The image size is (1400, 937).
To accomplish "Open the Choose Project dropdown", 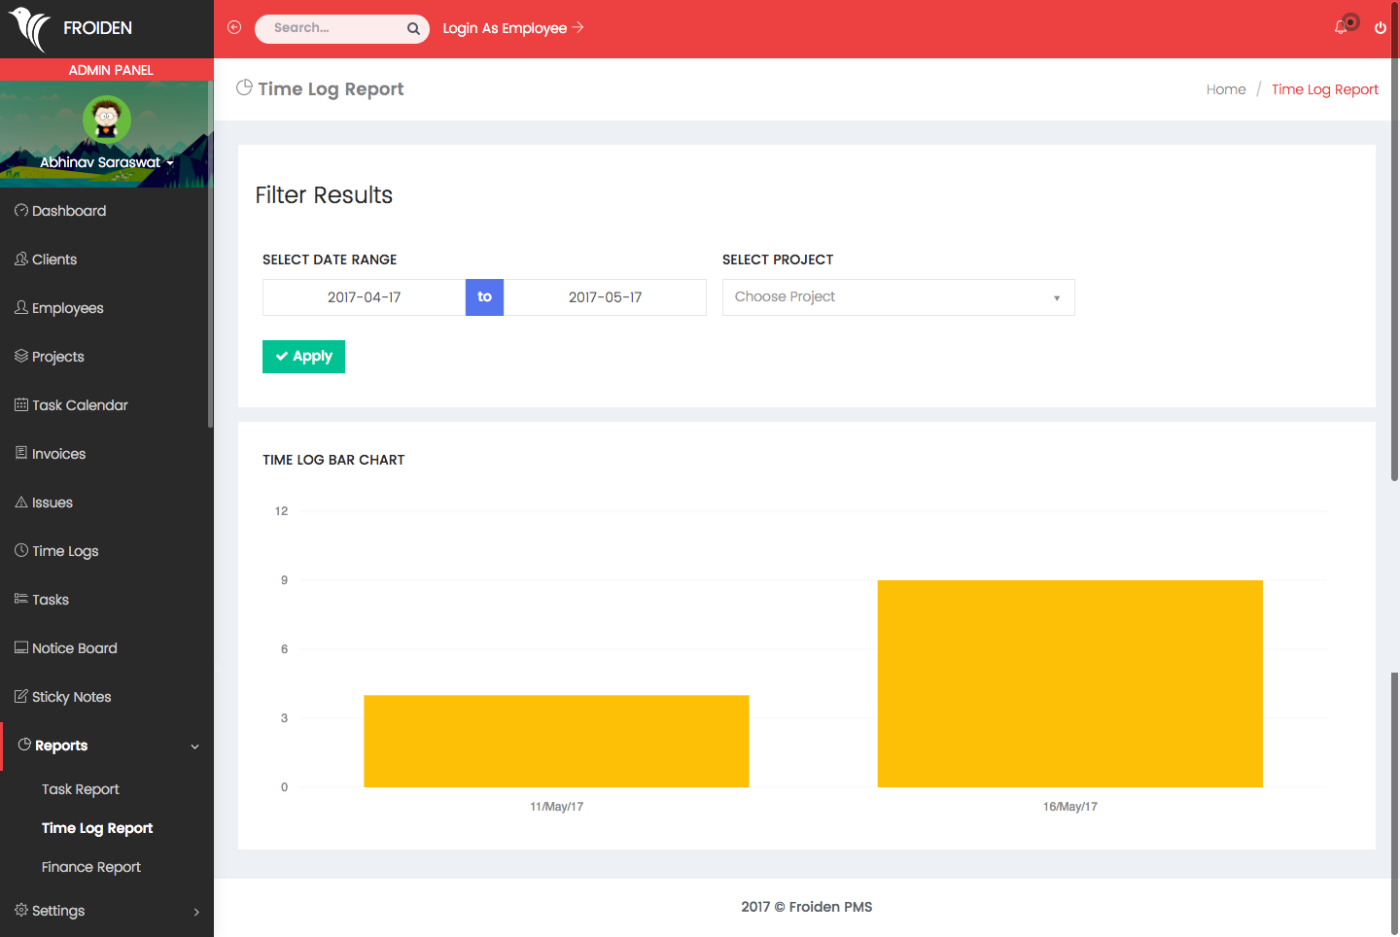I will [897, 297].
